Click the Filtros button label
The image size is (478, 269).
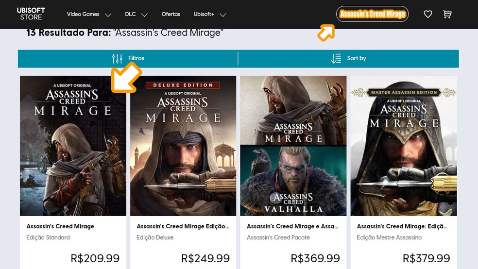click(x=136, y=58)
